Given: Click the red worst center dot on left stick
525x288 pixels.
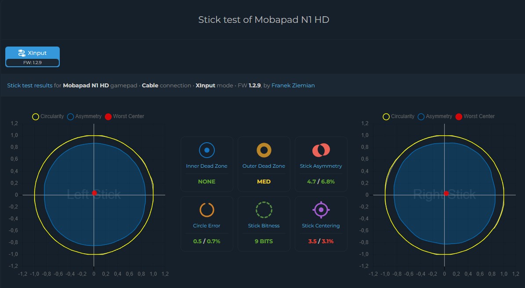Looking at the screenshot, I should tap(94, 193).
